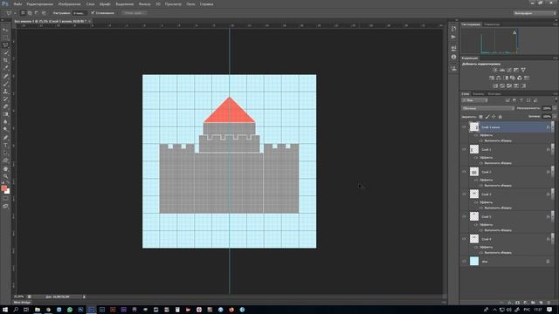Open the blend mode dropdown
This screenshot has height=314, width=559.
pos(487,108)
